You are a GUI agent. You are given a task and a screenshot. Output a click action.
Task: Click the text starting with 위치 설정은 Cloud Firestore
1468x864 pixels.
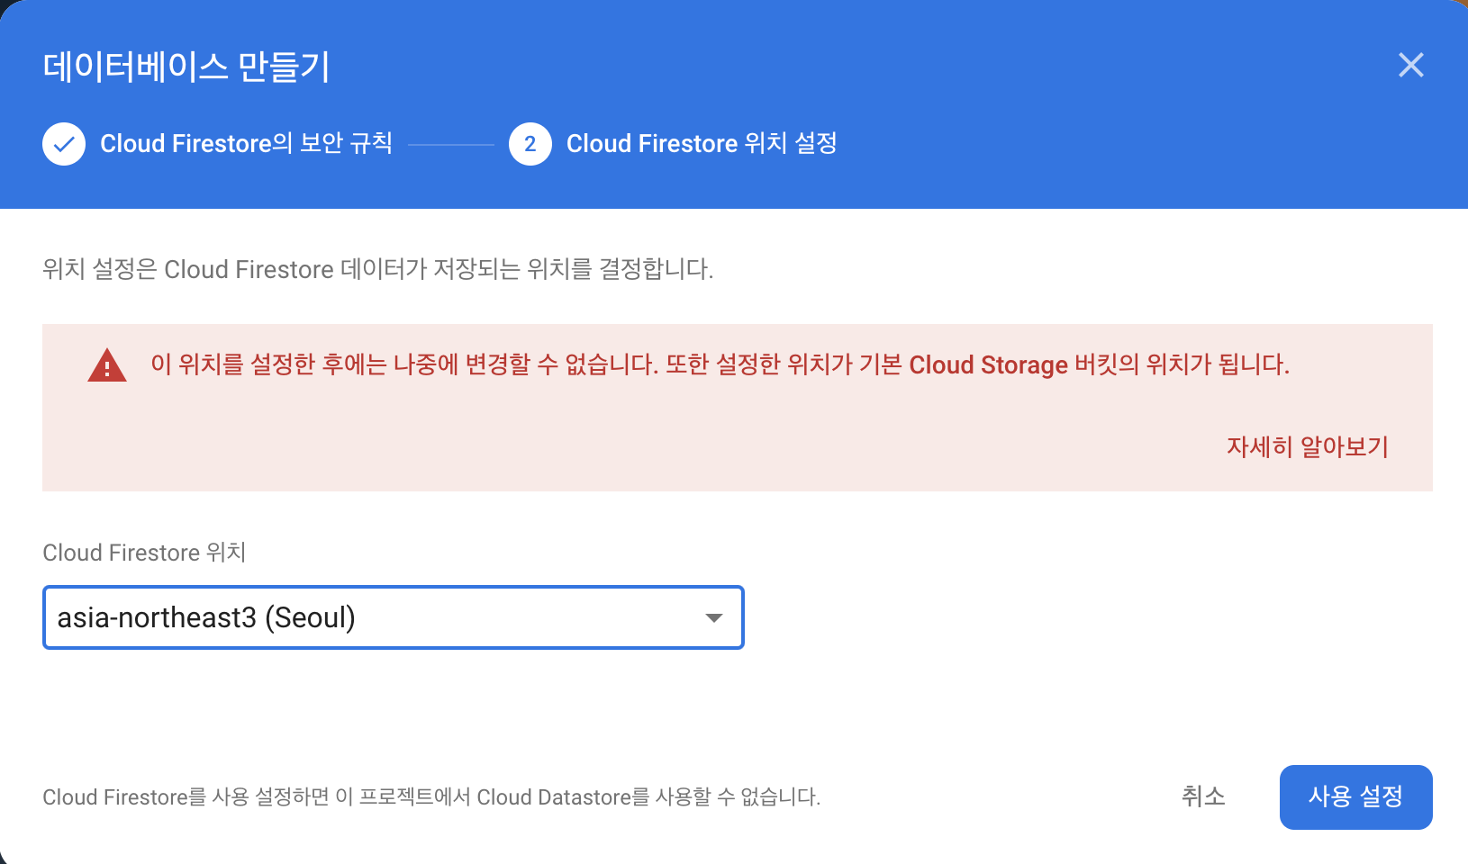click(378, 269)
